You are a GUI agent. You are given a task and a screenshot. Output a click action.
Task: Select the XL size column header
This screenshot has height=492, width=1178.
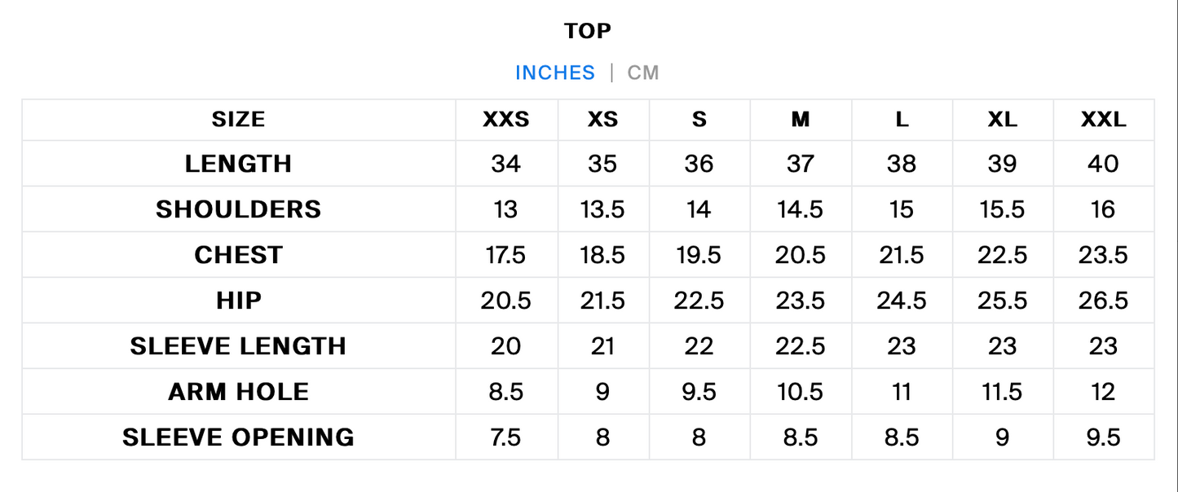[1002, 120]
